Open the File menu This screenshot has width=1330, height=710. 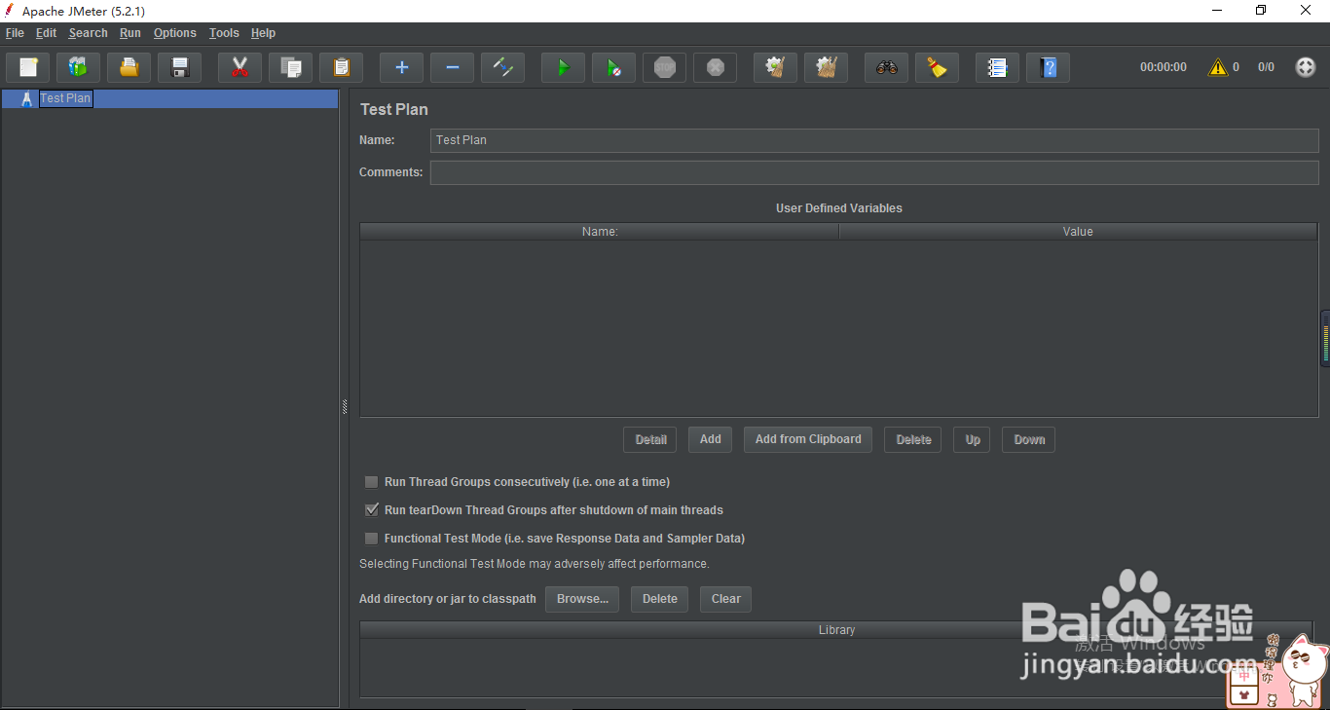pos(15,33)
